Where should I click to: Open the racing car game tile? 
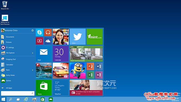point(61,71)
